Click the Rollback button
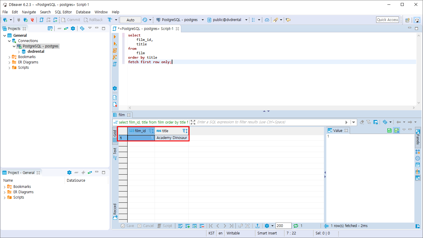This screenshot has height=238, width=423. coord(93,20)
